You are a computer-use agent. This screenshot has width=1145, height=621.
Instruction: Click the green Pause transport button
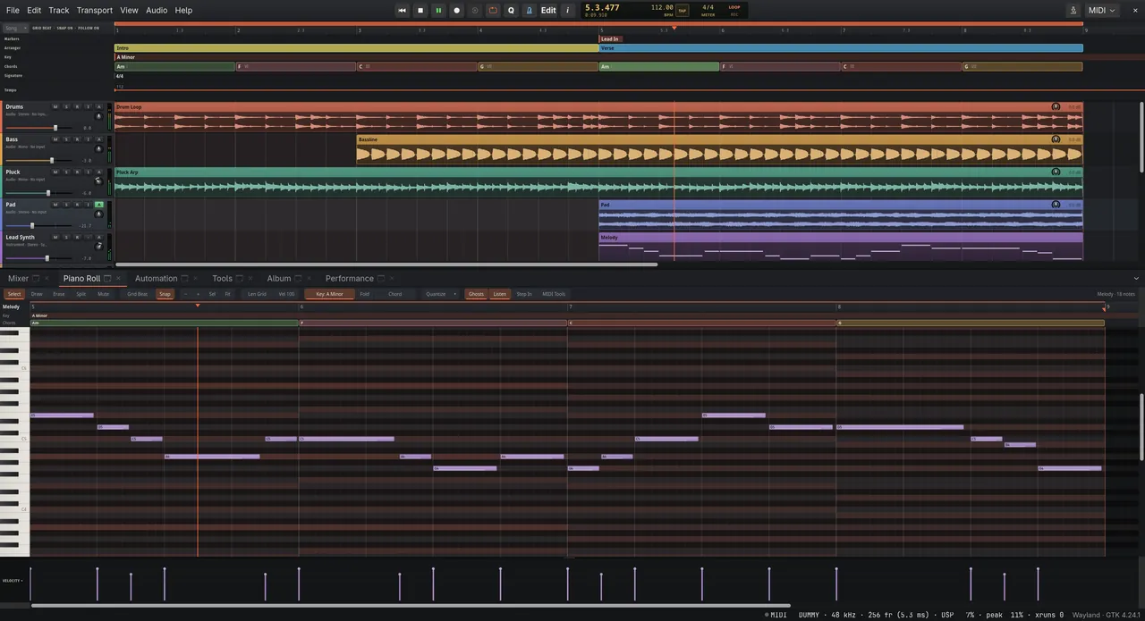pyautogui.click(x=438, y=11)
